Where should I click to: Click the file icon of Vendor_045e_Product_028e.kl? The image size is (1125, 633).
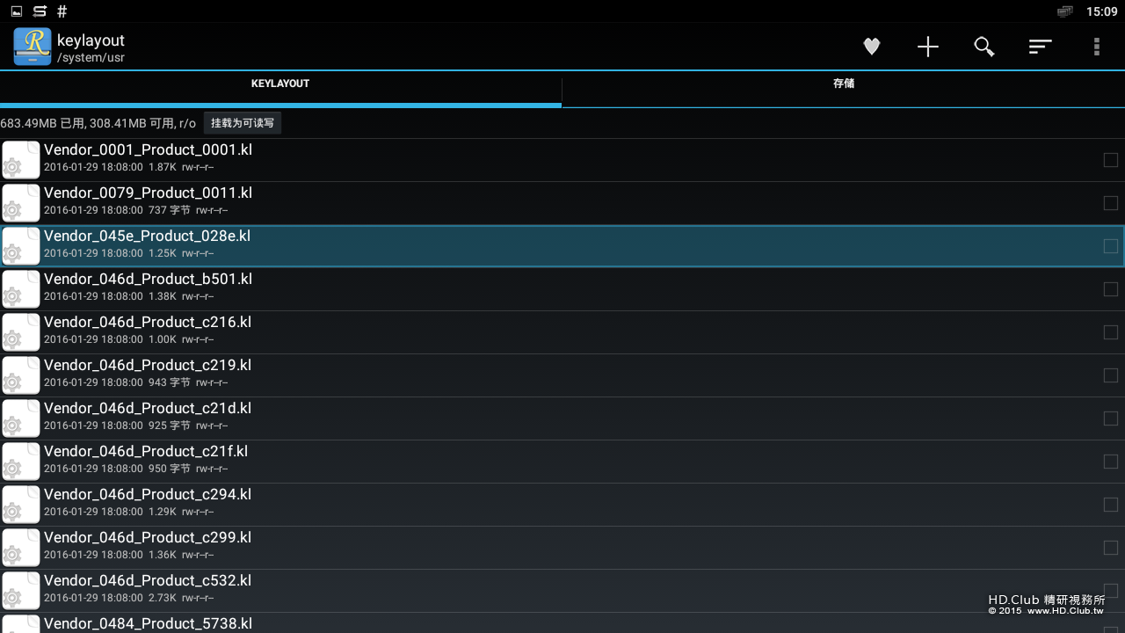pyautogui.click(x=21, y=246)
